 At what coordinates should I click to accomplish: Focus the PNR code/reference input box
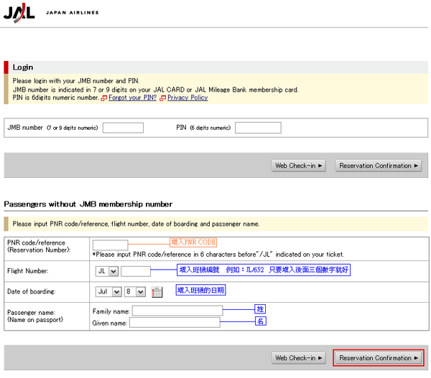[x=110, y=245]
